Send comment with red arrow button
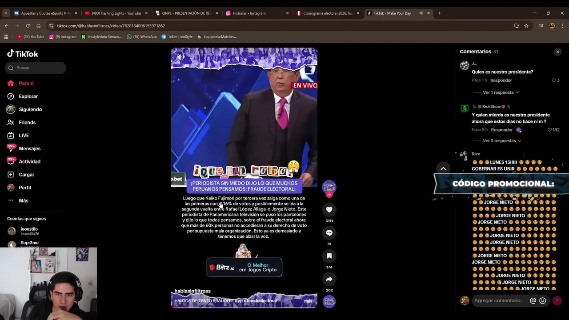This screenshot has height=320, width=569. coord(557,301)
